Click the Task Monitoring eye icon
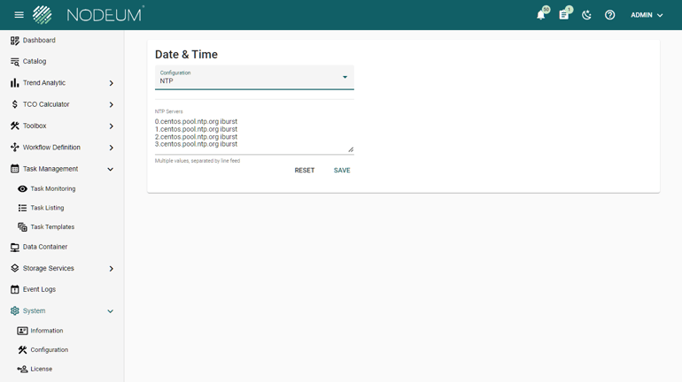The height and width of the screenshot is (382, 682). pyautogui.click(x=22, y=189)
